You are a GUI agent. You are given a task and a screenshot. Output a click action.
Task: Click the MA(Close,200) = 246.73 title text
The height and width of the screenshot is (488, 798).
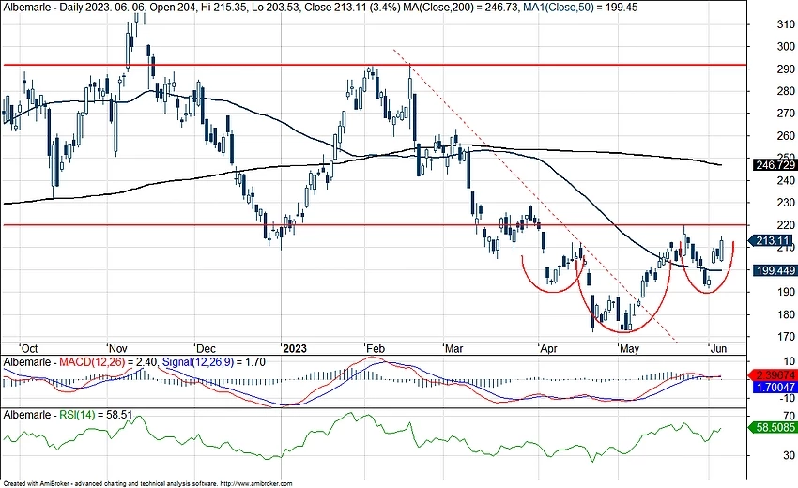tap(462, 8)
